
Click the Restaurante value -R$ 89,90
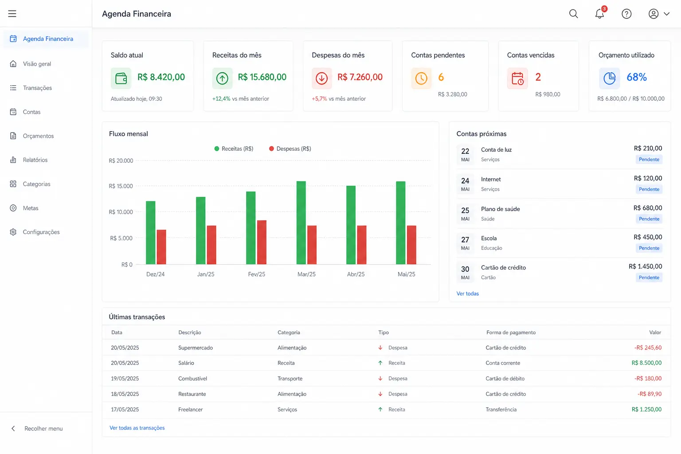[x=650, y=394]
